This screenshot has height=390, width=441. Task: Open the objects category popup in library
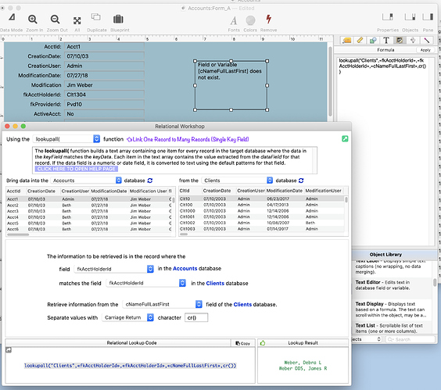point(367,339)
